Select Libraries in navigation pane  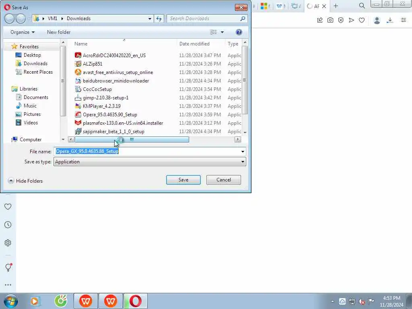coord(29,89)
